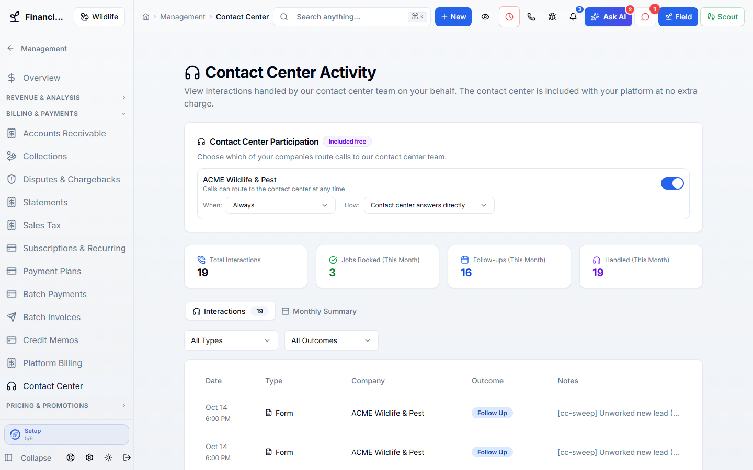Click the Type column header
This screenshot has height=470, width=753.
point(274,381)
